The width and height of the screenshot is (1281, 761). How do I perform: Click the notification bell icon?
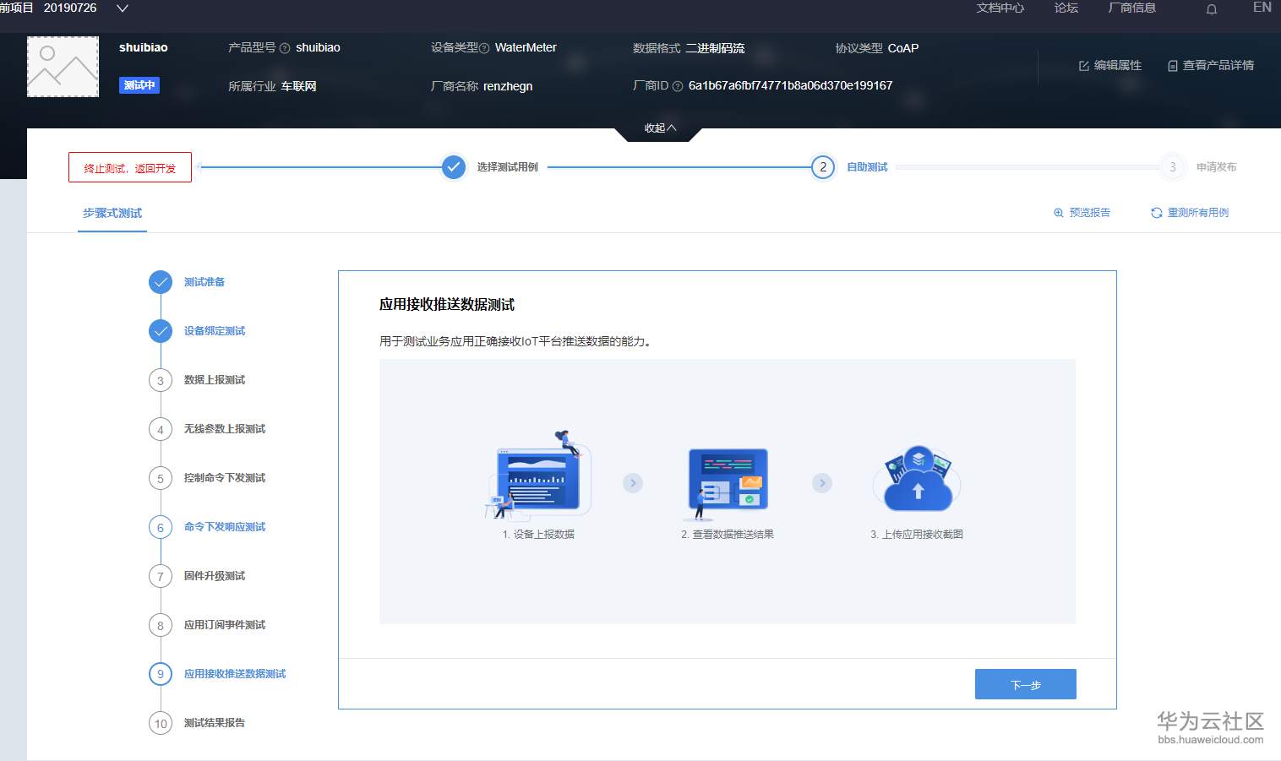[1212, 9]
